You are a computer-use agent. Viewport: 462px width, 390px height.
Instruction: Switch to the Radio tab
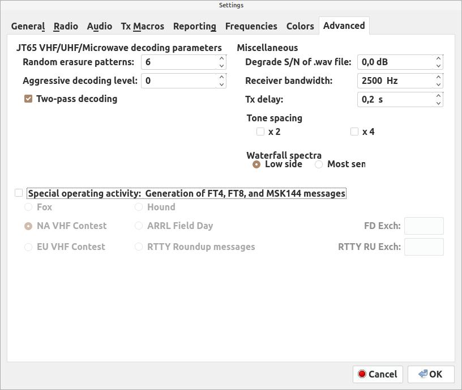[66, 26]
